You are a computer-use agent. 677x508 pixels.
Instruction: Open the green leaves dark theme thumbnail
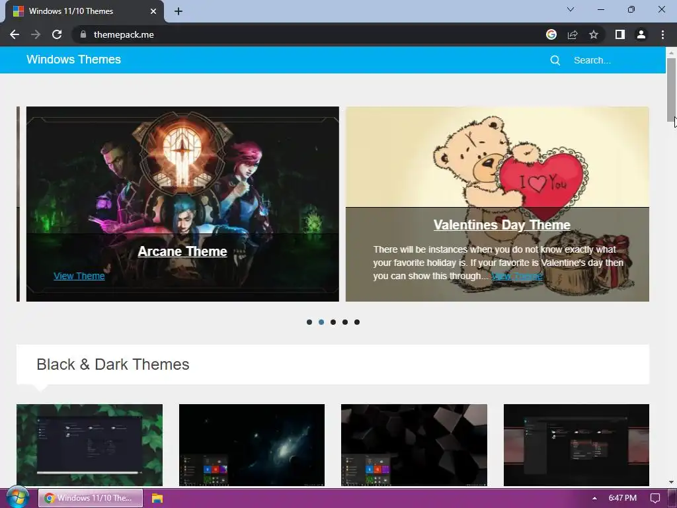point(89,445)
